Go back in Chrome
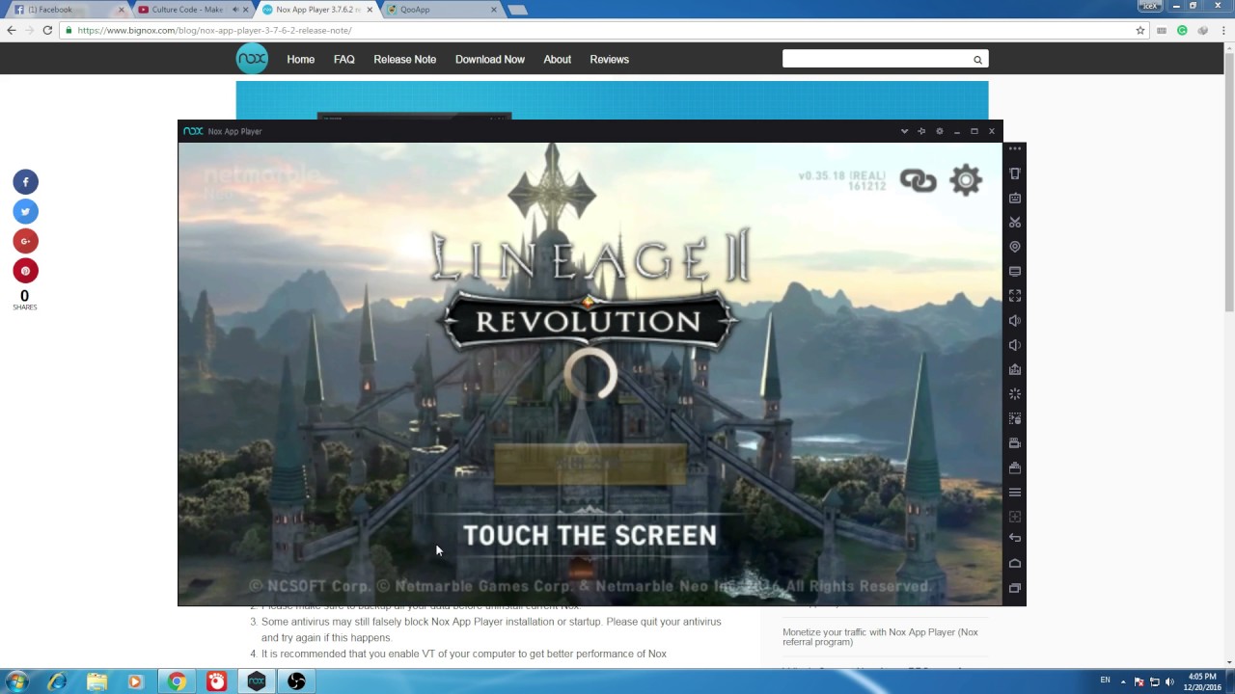1235x694 pixels. (12, 30)
